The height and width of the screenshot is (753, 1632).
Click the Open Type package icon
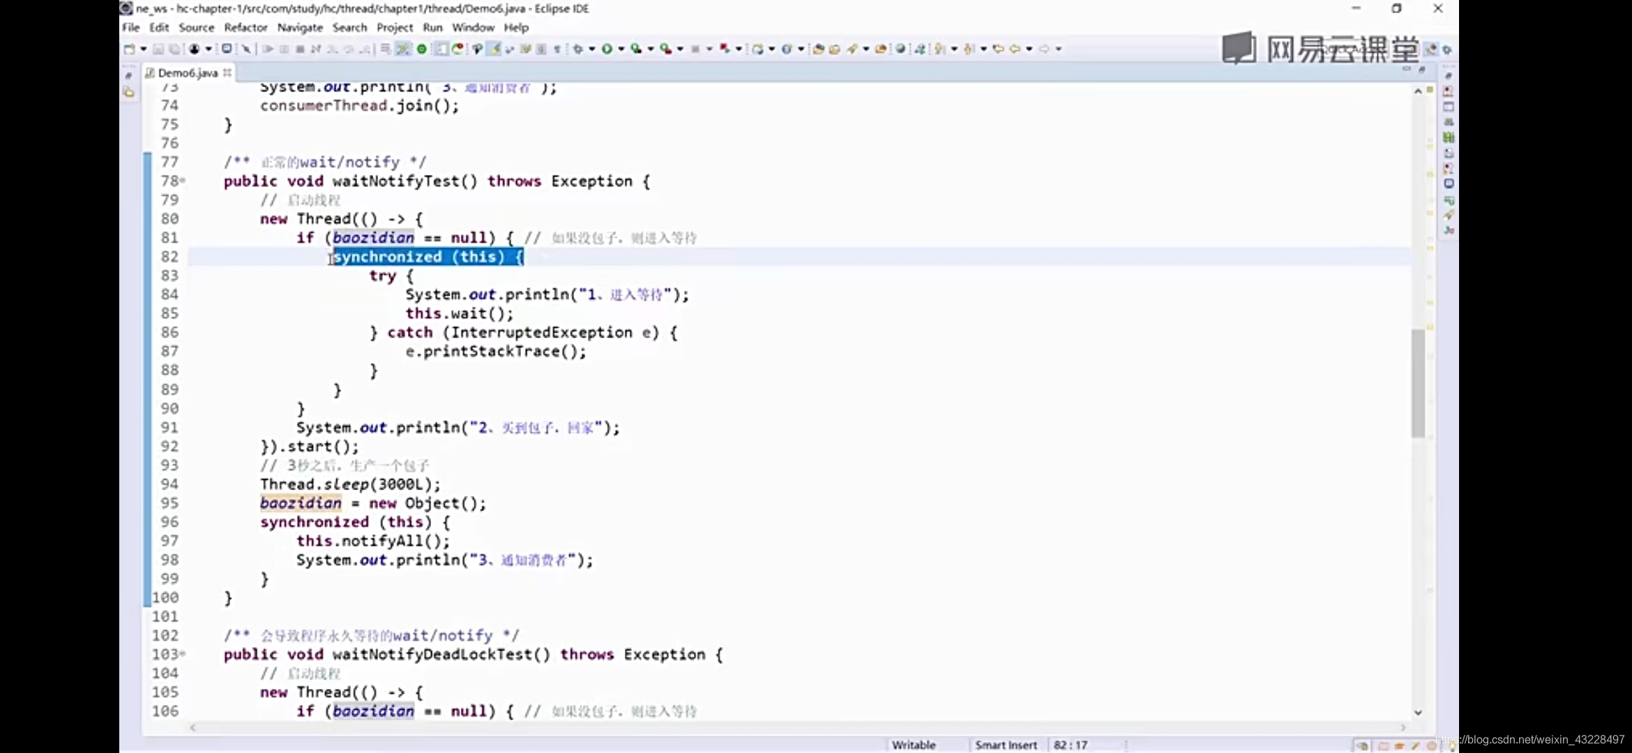pos(818,49)
